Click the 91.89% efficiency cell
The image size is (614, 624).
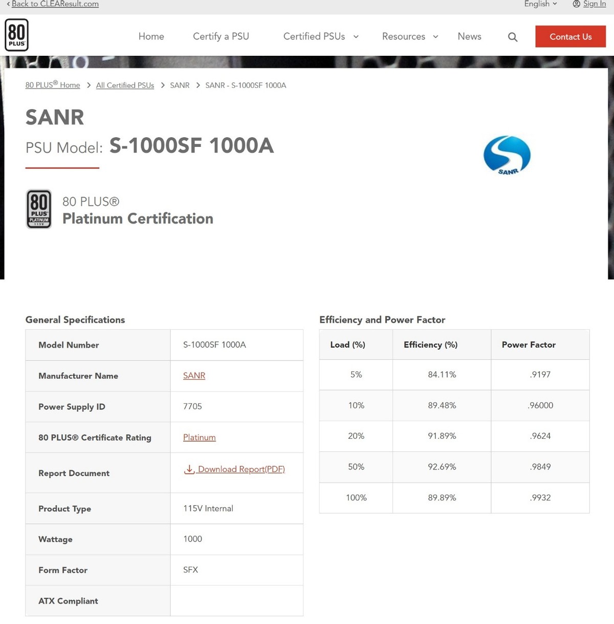coord(442,436)
